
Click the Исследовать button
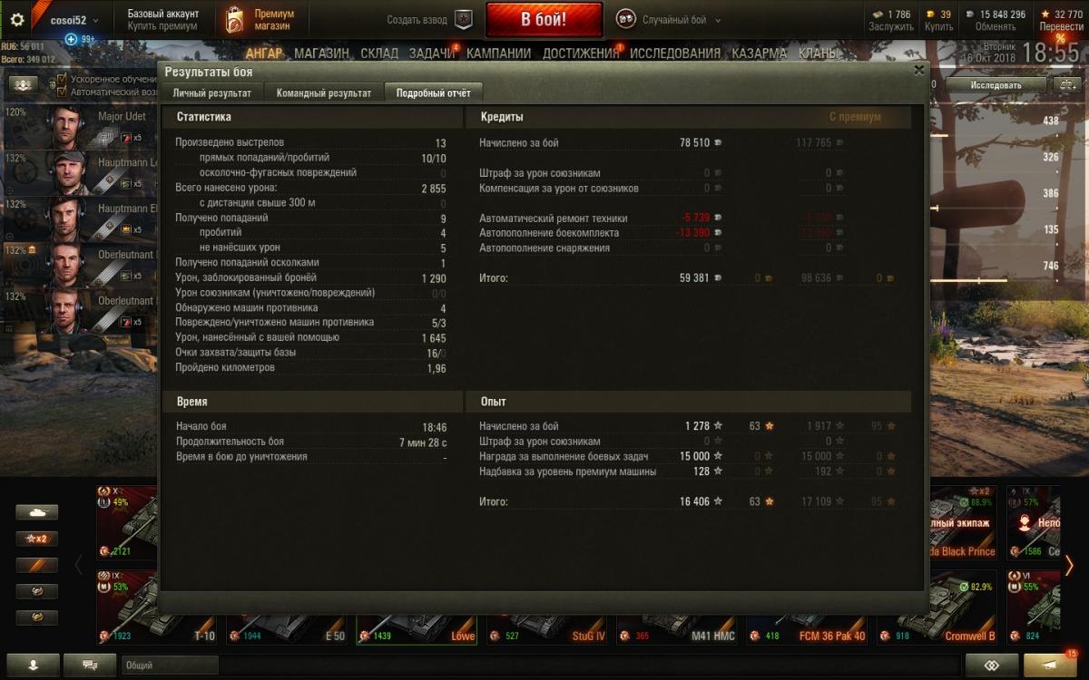click(996, 85)
